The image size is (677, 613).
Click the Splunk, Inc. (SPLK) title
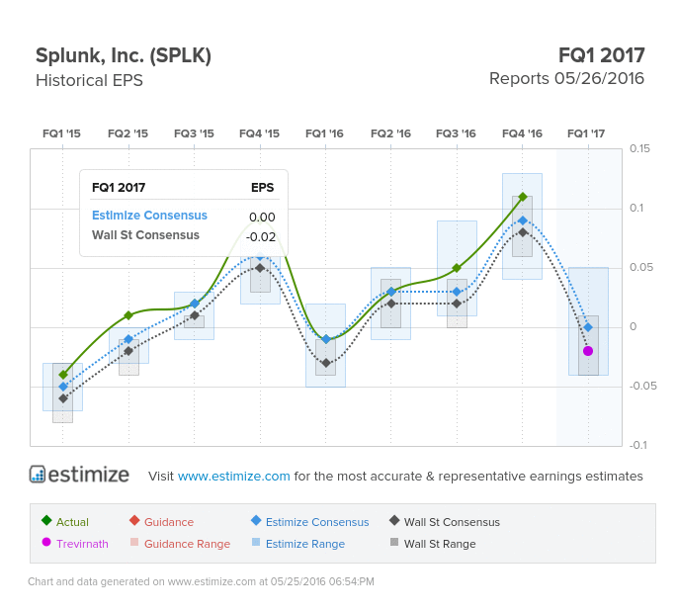(124, 55)
